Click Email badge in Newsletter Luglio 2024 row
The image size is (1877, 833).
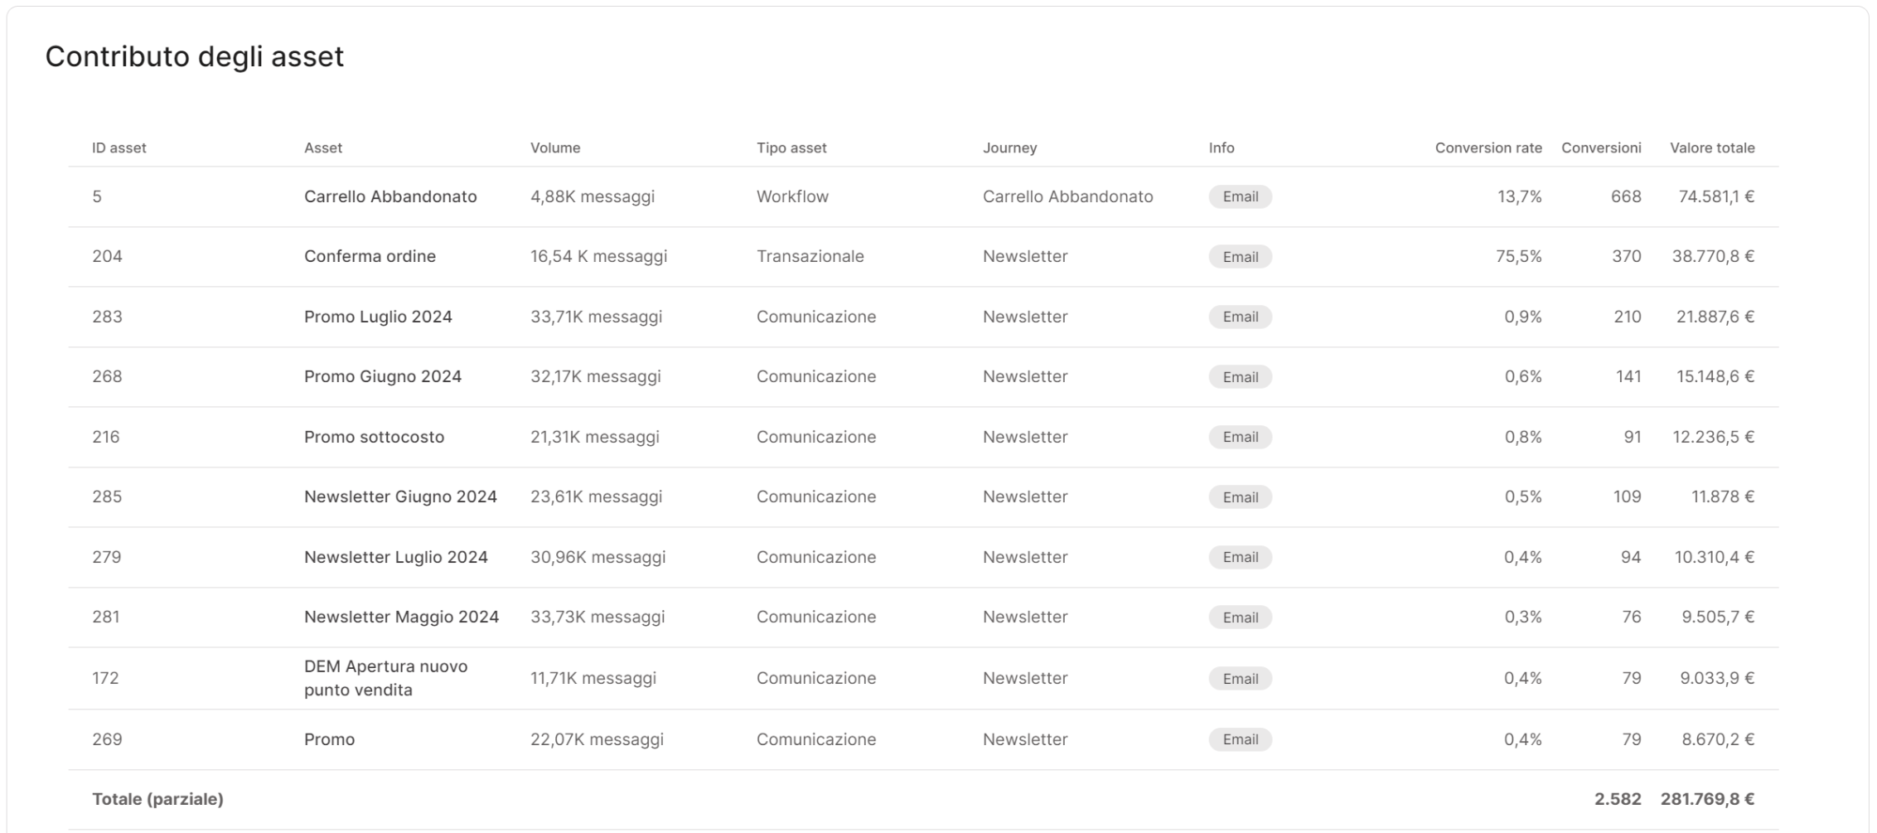(1240, 557)
